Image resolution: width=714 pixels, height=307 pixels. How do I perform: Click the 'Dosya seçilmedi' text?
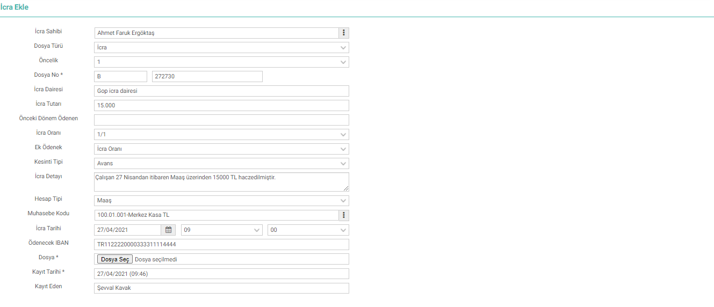point(156,260)
